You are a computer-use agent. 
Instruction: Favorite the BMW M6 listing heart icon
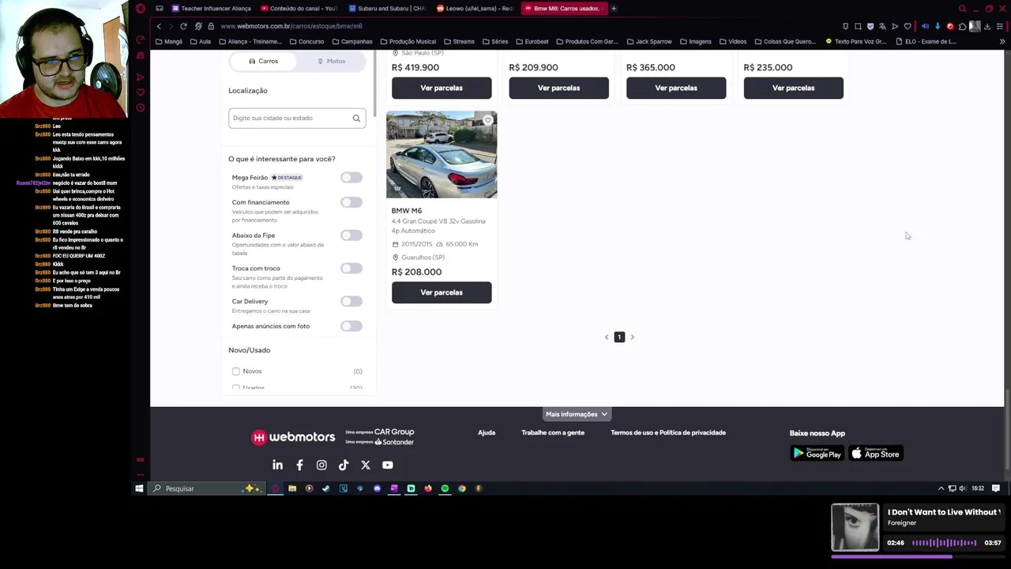(x=487, y=120)
